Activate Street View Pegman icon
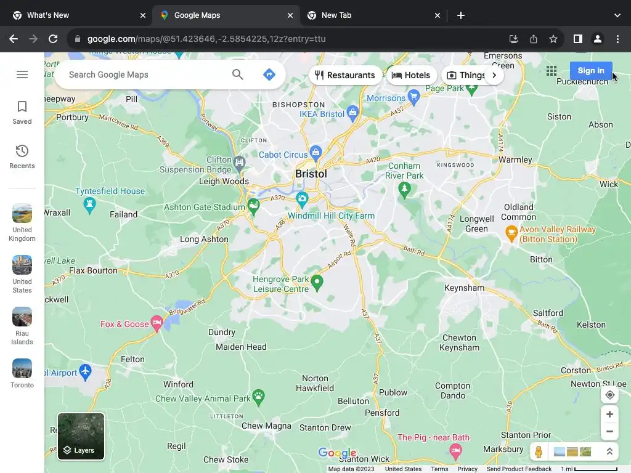631x473 pixels. click(x=539, y=451)
